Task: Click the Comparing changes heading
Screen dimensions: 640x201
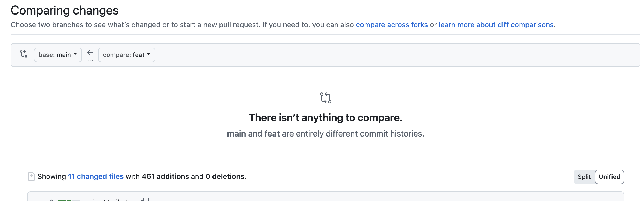Action: (65, 10)
